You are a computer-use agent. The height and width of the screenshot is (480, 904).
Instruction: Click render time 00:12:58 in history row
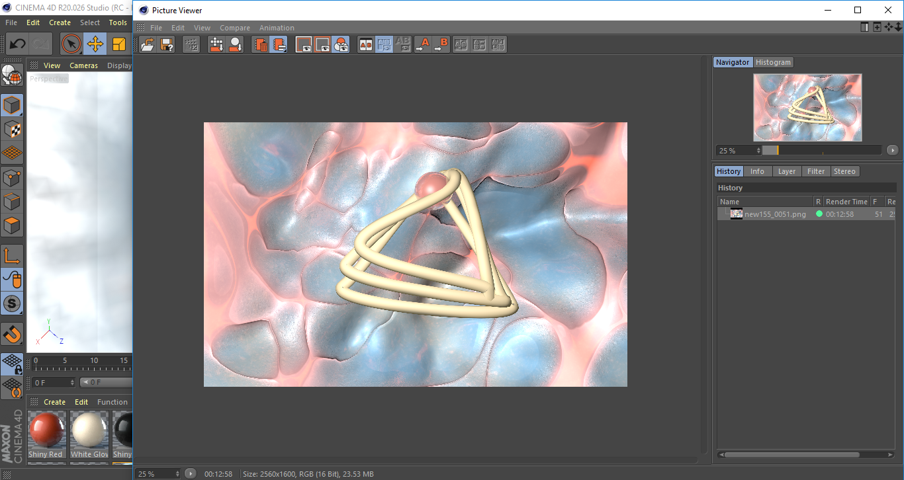point(840,214)
